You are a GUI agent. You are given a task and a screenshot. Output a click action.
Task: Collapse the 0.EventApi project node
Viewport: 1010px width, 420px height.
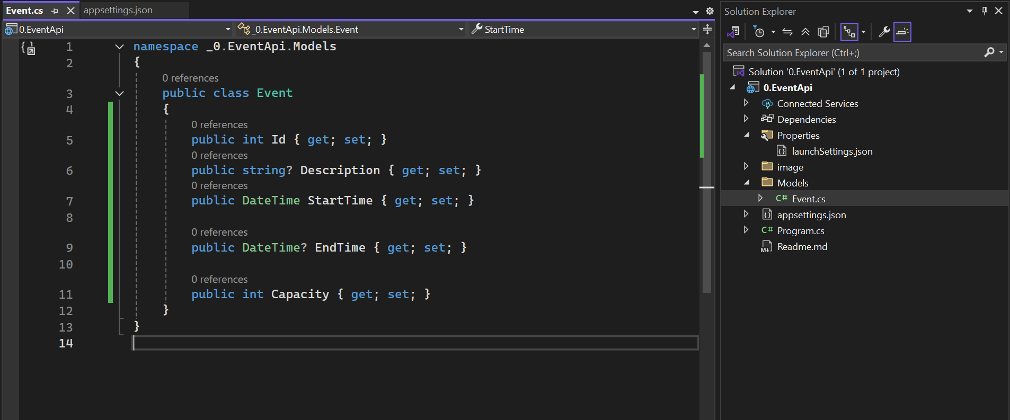(733, 87)
